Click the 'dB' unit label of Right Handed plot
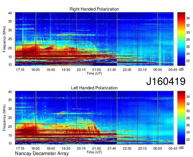The width and height of the screenshot is (193, 157). click(x=181, y=69)
